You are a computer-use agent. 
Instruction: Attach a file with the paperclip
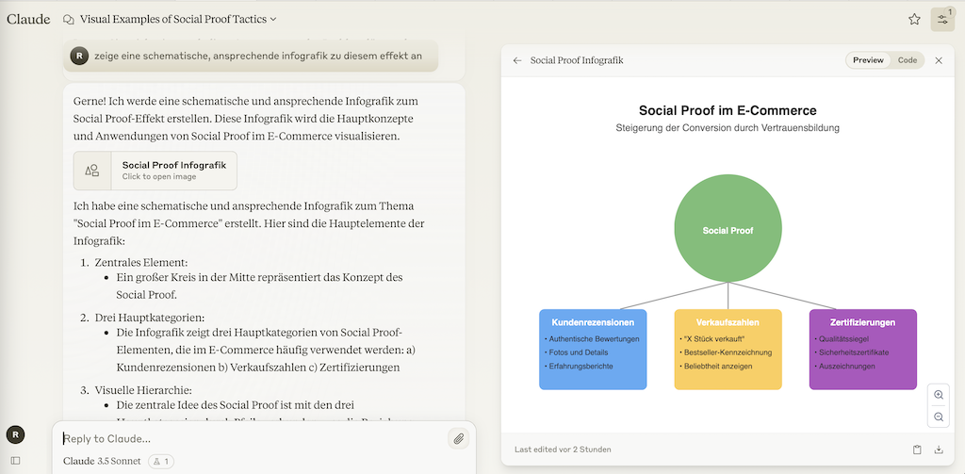click(458, 439)
